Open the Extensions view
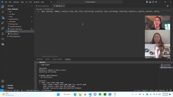The height and width of the screenshot is (97, 173). tap(3, 28)
